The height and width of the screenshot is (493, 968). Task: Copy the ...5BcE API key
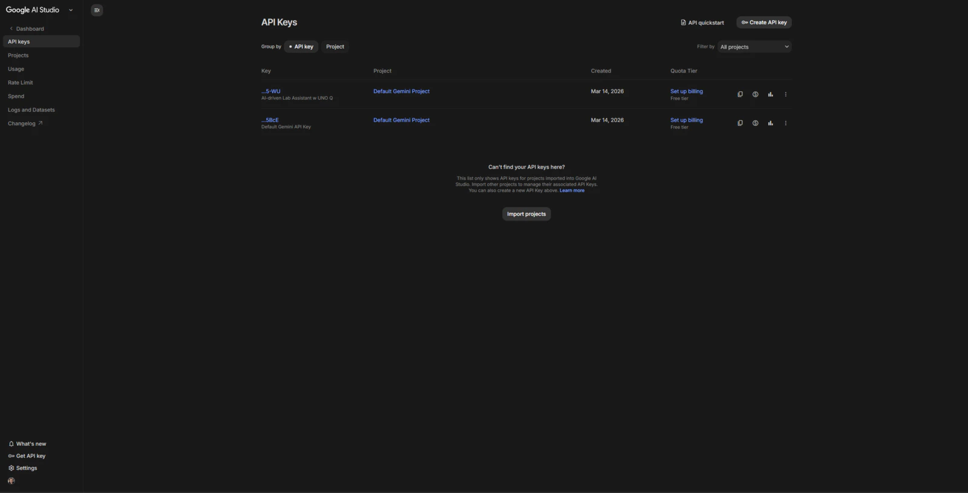click(740, 123)
